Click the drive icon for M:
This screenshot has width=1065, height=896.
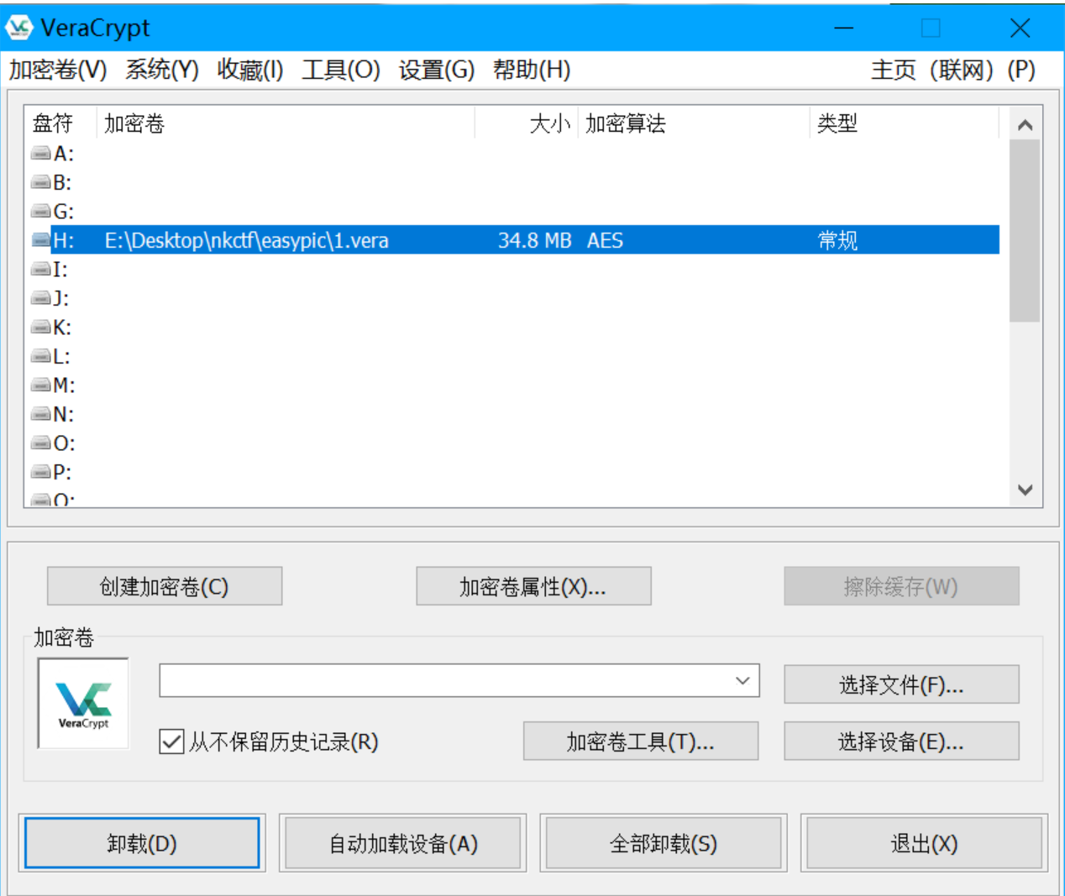(x=40, y=385)
